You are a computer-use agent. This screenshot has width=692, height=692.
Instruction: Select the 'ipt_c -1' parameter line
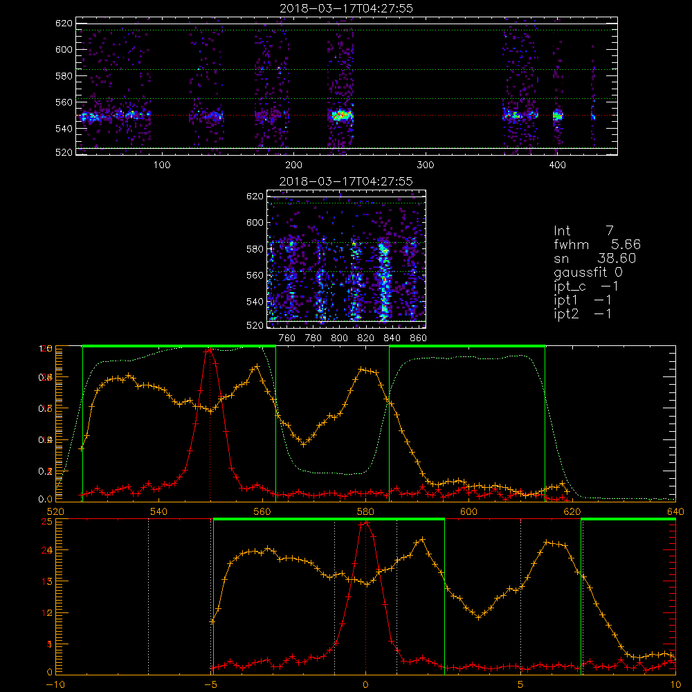586,286
